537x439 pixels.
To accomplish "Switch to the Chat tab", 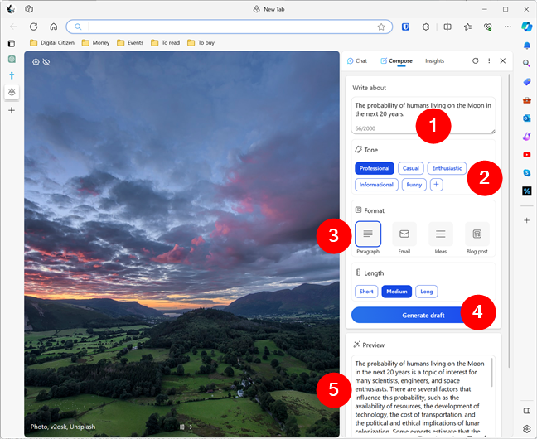I will tap(357, 61).
